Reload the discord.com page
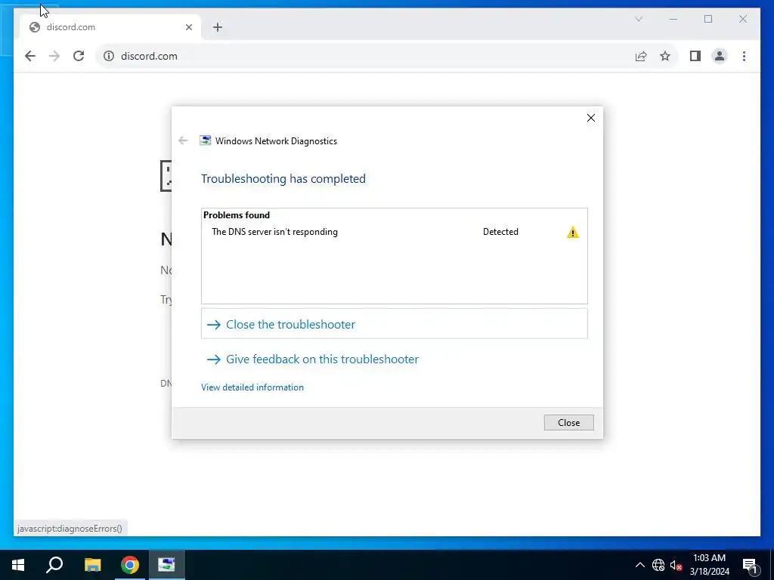Viewport: 774px width, 580px height. (79, 56)
